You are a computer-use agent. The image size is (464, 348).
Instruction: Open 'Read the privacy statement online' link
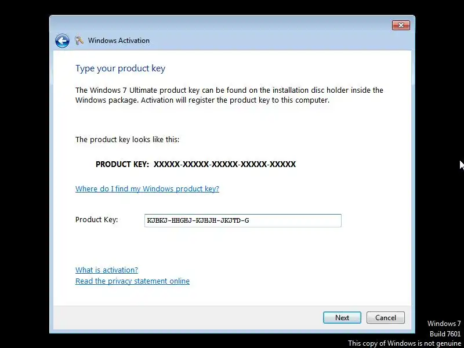click(x=132, y=281)
